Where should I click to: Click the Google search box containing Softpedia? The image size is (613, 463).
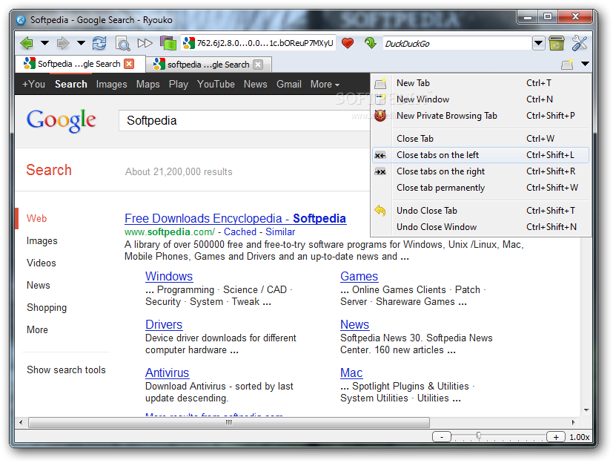point(245,120)
